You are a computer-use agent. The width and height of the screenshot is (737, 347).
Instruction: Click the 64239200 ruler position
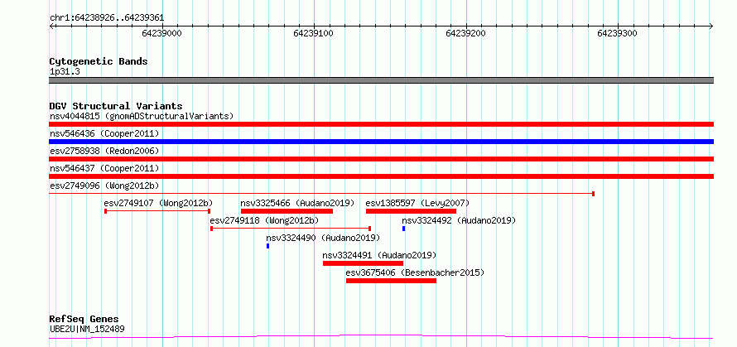pyautogui.click(x=465, y=33)
